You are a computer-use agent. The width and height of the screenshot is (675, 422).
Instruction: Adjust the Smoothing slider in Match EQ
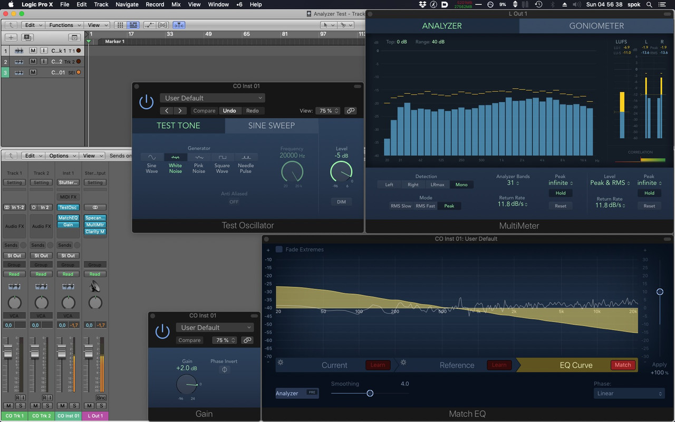(x=370, y=393)
